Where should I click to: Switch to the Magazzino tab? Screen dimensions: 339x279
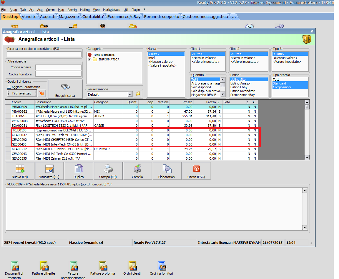coord(69,17)
